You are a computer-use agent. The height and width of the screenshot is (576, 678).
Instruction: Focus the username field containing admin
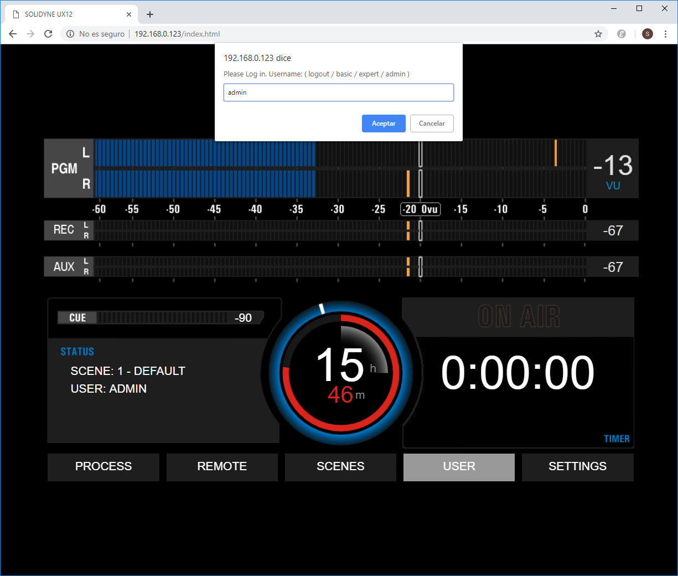tap(339, 92)
